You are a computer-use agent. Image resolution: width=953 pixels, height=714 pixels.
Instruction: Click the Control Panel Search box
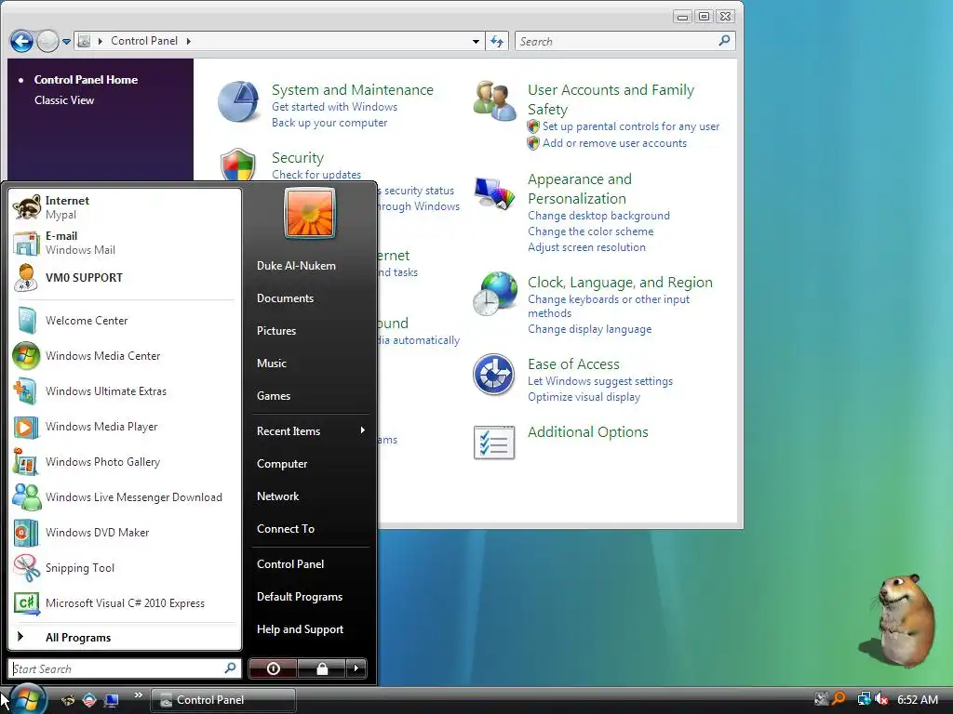click(x=624, y=41)
